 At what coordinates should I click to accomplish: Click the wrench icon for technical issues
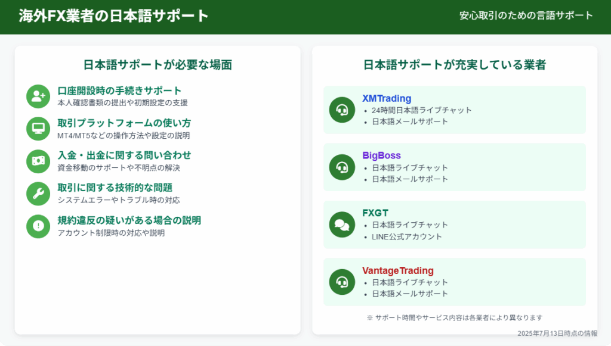click(38, 194)
